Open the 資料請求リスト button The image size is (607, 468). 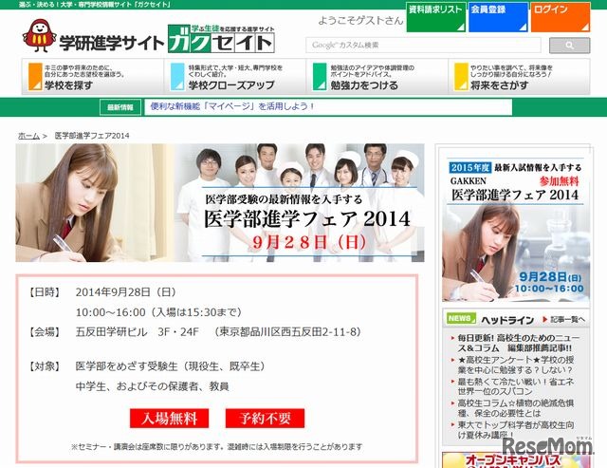pos(436,17)
